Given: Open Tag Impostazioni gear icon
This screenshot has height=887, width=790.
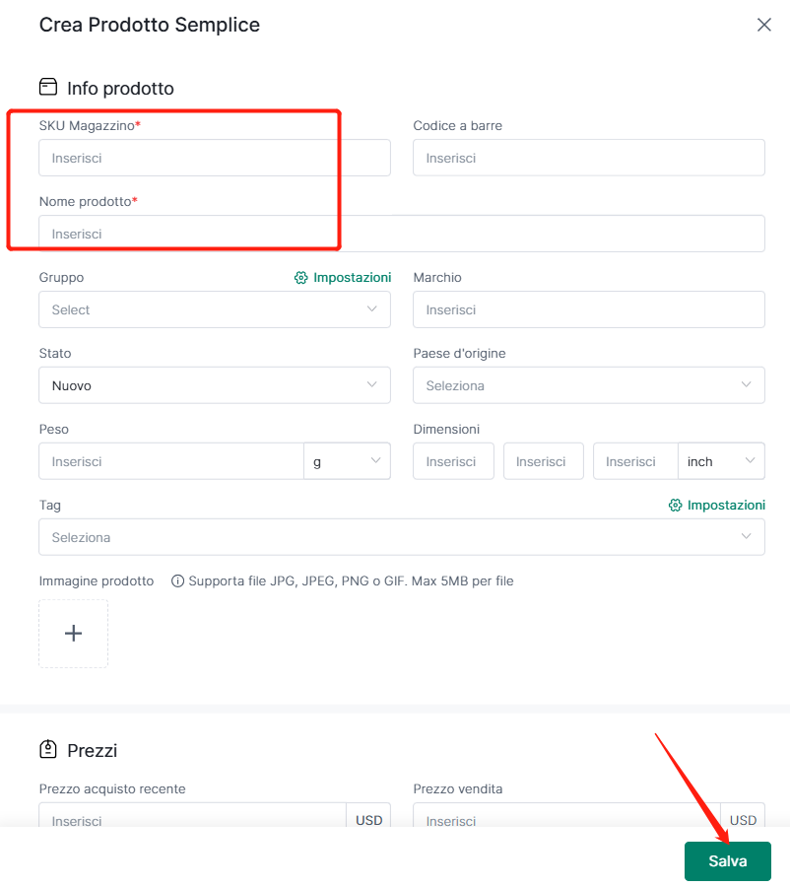Looking at the screenshot, I should pyautogui.click(x=675, y=506).
